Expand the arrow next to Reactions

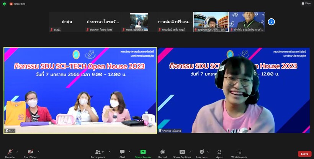[208, 152]
